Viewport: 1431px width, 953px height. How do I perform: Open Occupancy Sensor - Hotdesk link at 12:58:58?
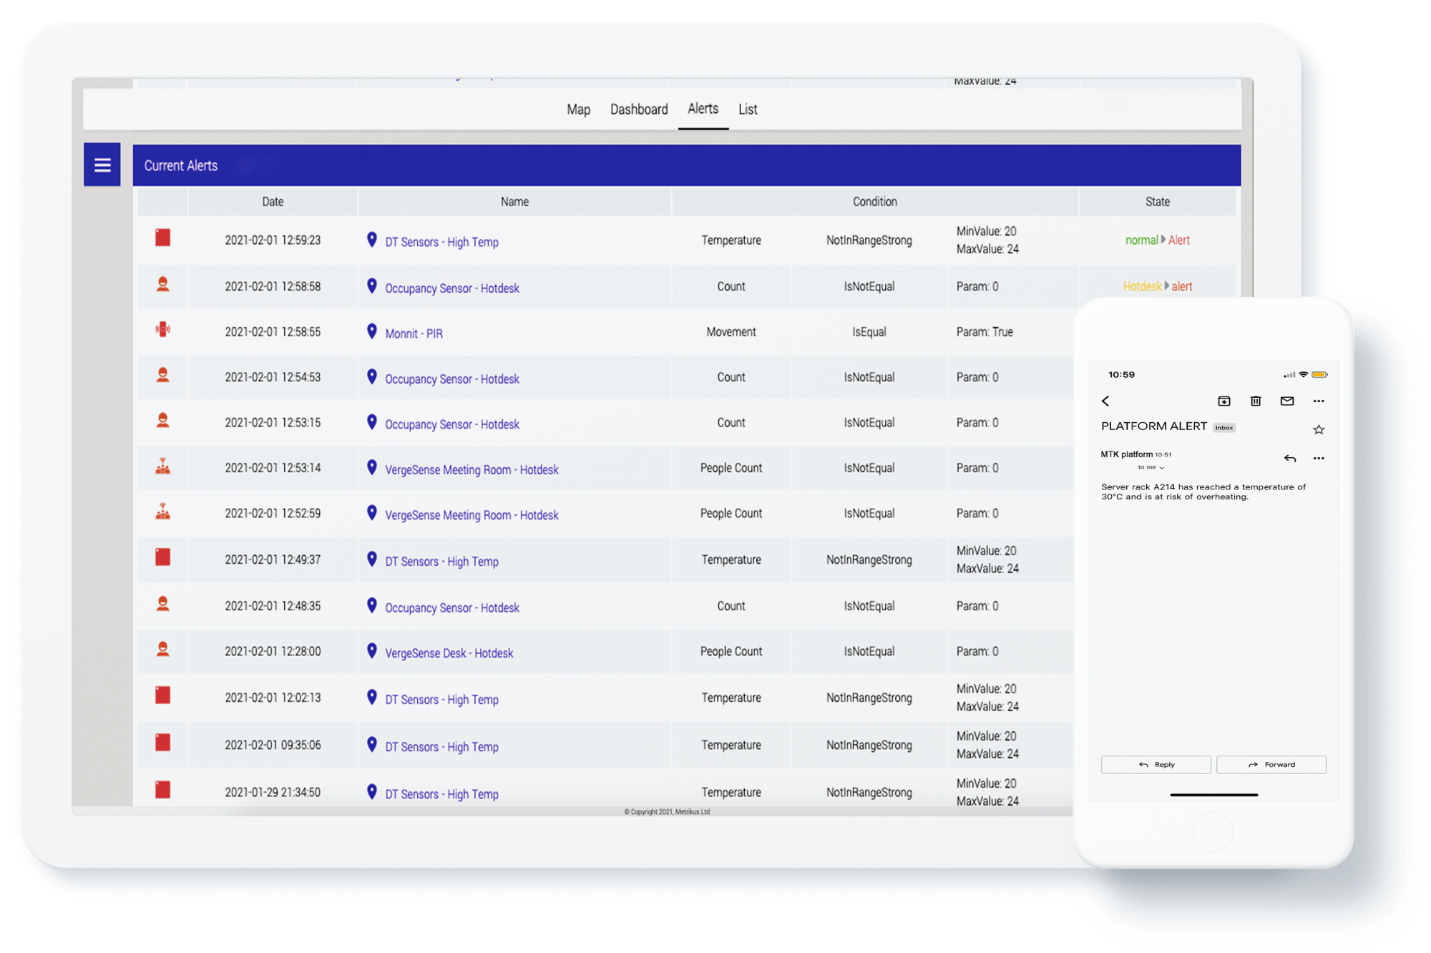[x=451, y=288]
